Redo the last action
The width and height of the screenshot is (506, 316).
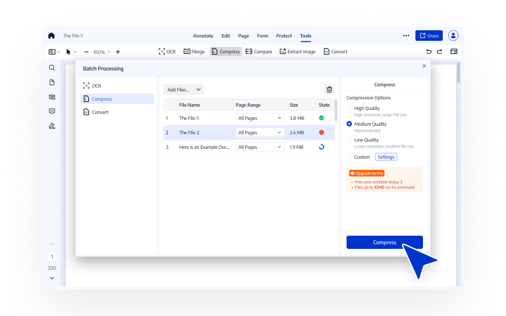(439, 51)
